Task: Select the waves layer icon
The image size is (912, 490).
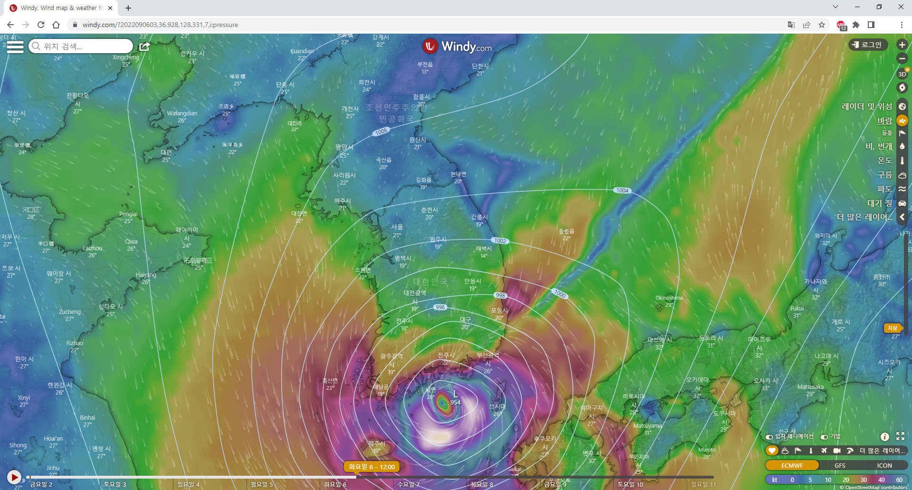Action: (902, 189)
